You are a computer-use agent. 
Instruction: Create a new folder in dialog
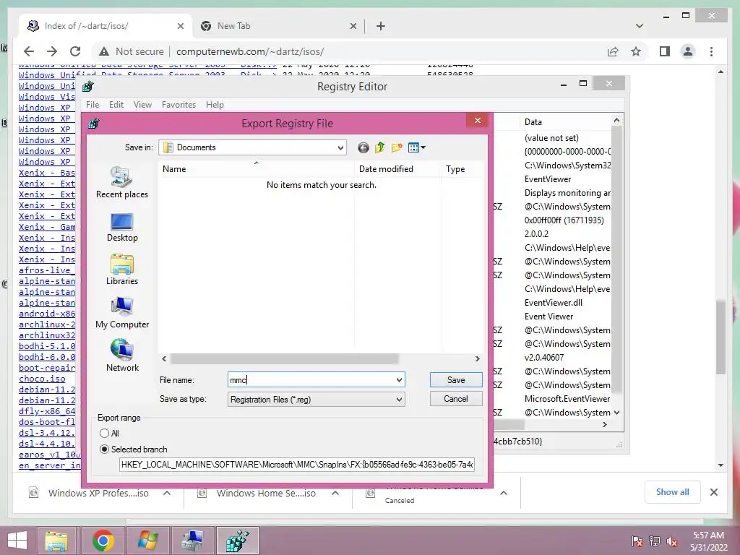click(397, 147)
